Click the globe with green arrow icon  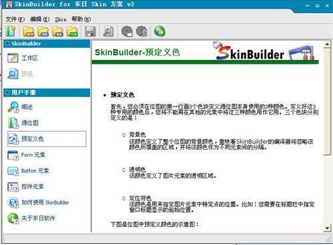160,31
